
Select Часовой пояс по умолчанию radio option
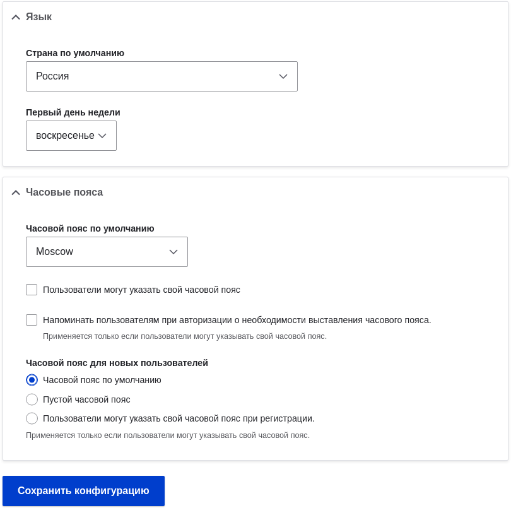(32, 380)
